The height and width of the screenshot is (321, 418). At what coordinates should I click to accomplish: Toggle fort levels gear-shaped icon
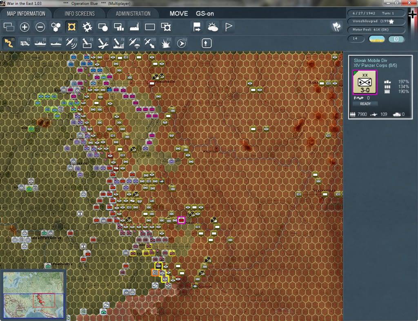[87, 27]
